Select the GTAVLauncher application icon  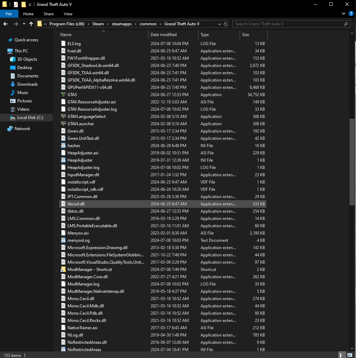63,124
